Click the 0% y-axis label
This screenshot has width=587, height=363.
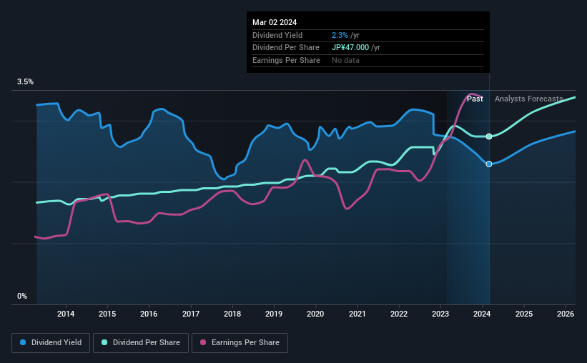(22, 296)
